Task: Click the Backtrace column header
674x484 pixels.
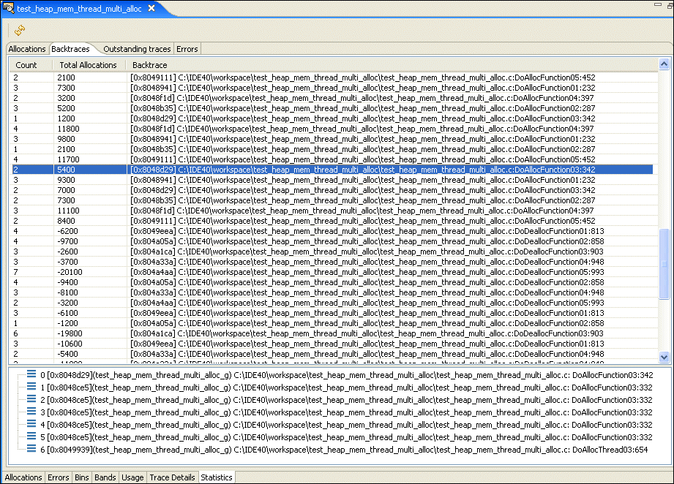Action: click(x=149, y=64)
